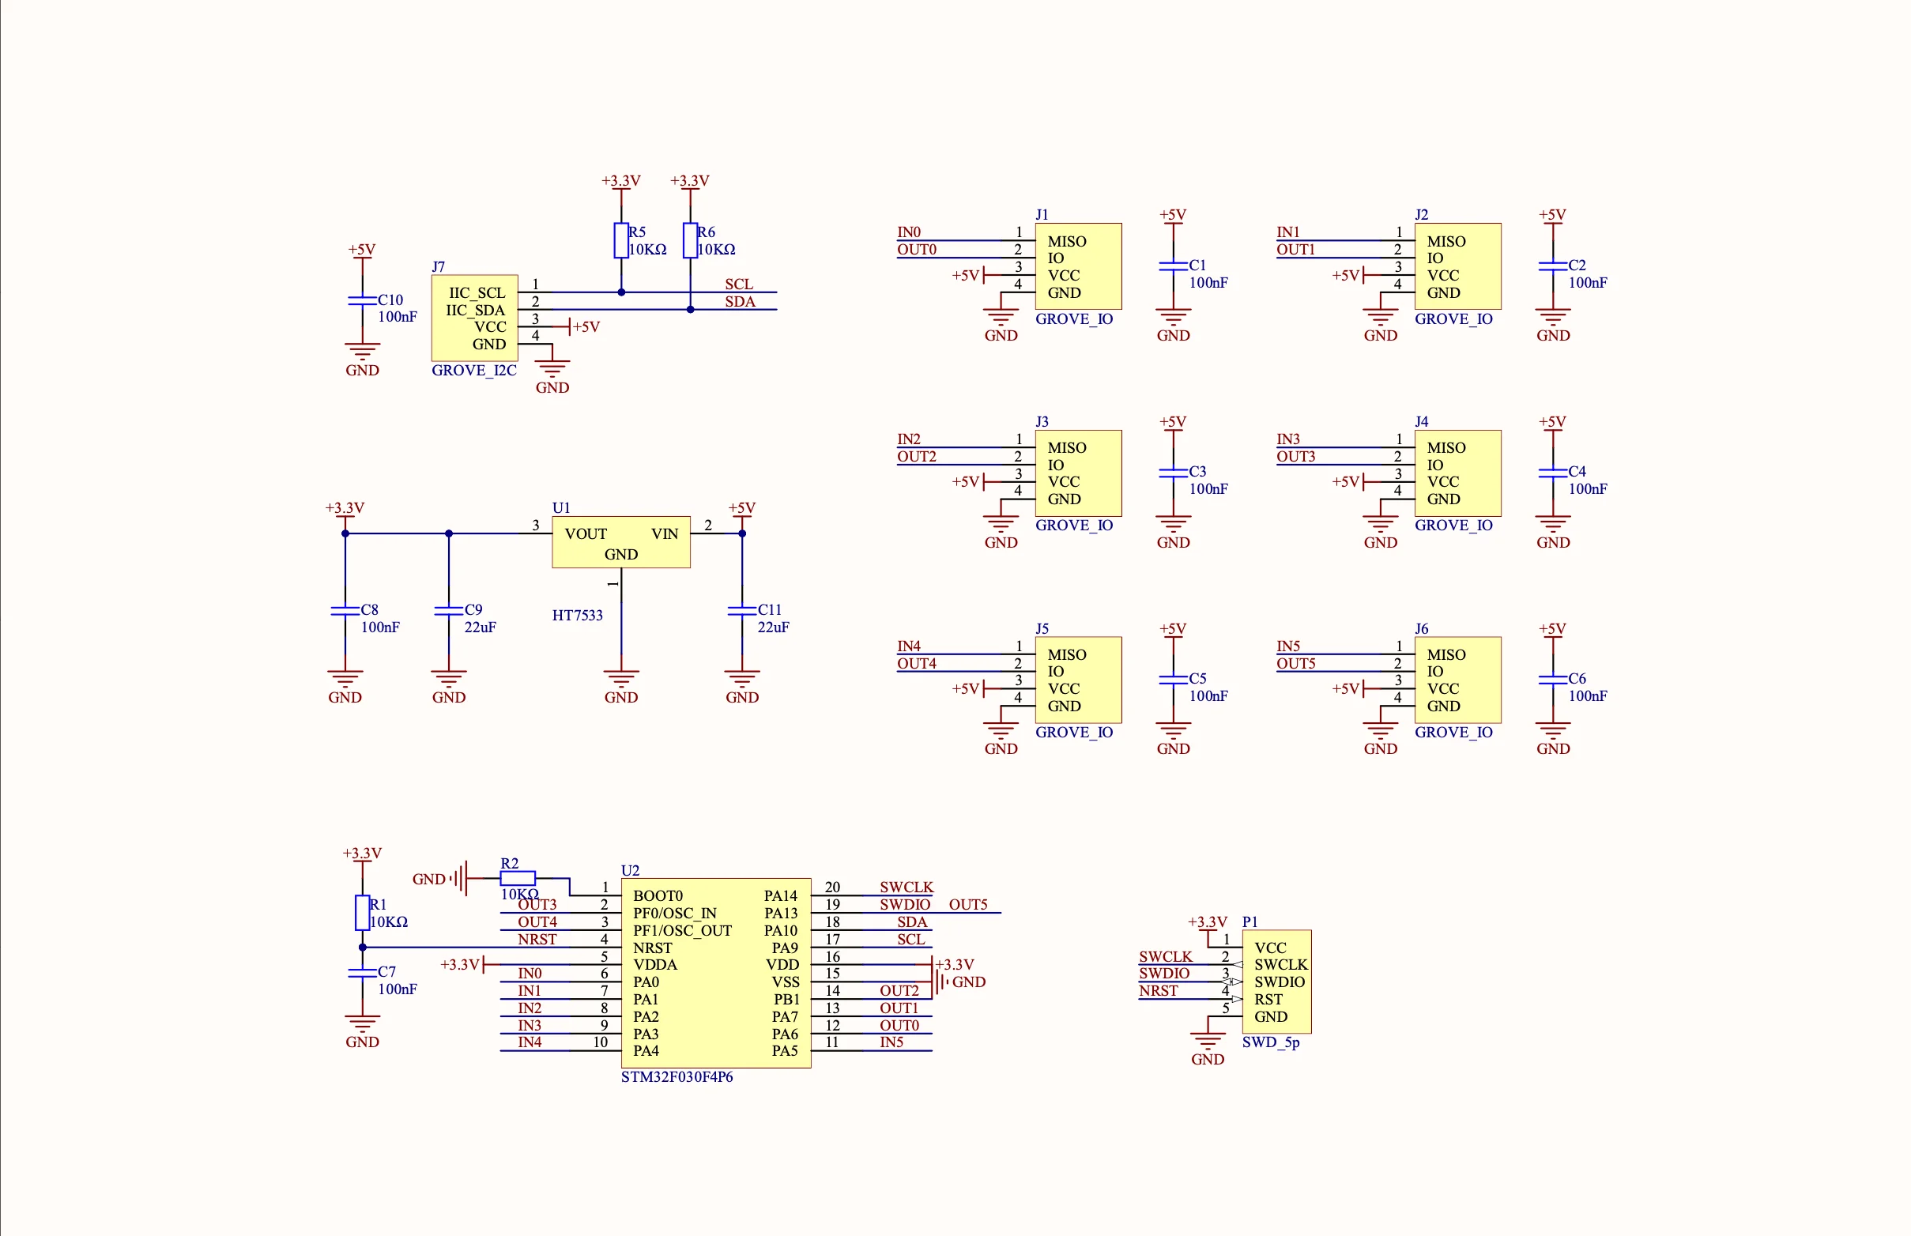Select connector J3 GROVE_IO block
1911x1236 pixels.
1078,473
